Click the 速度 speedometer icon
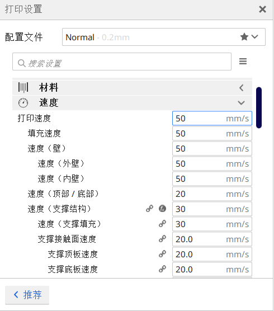274x311 pixels. click(x=23, y=103)
